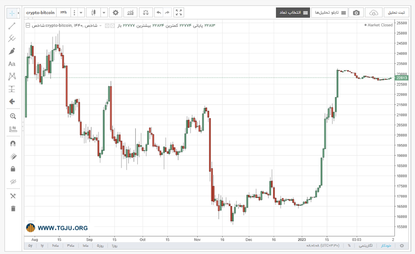Click the cloud save chart icon

tap(374, 12)
